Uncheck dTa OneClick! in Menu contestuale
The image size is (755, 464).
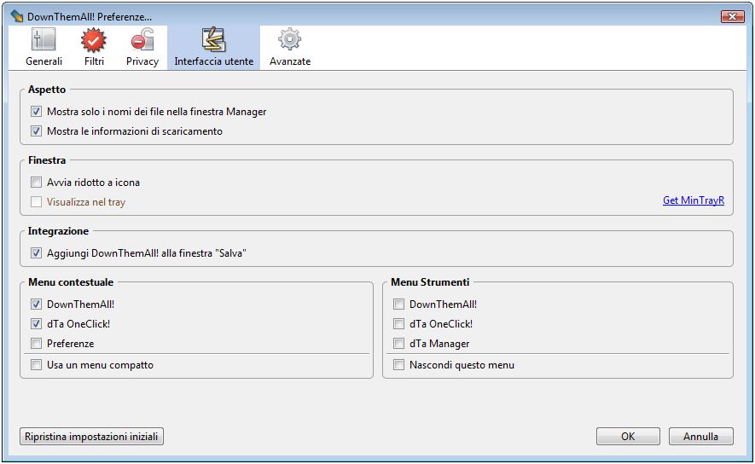[36, 324]
